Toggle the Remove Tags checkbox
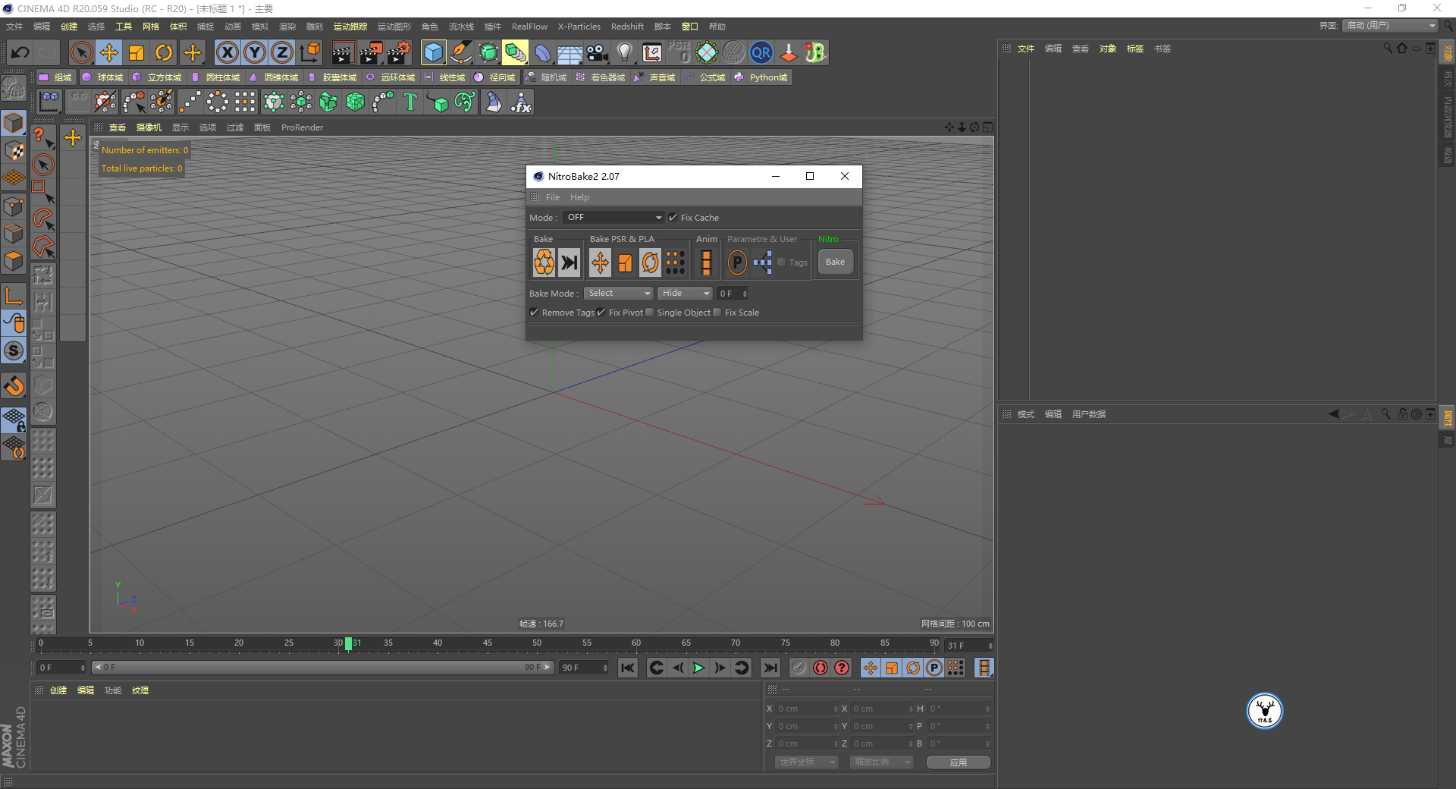 [x=534, y=313]
